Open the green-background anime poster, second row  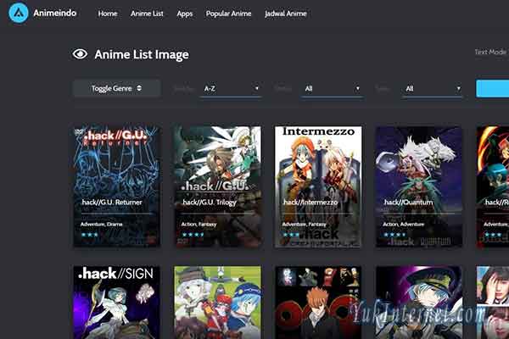coord(217,303)
